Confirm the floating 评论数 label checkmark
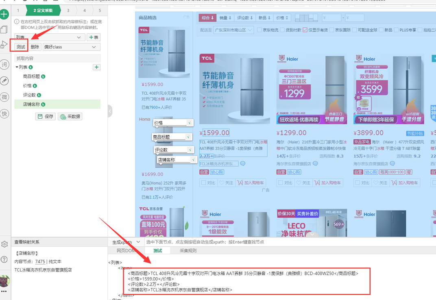436x300 pixels. pos(190,150)
